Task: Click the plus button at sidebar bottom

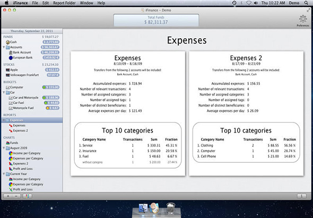Action: pos(8,196)
